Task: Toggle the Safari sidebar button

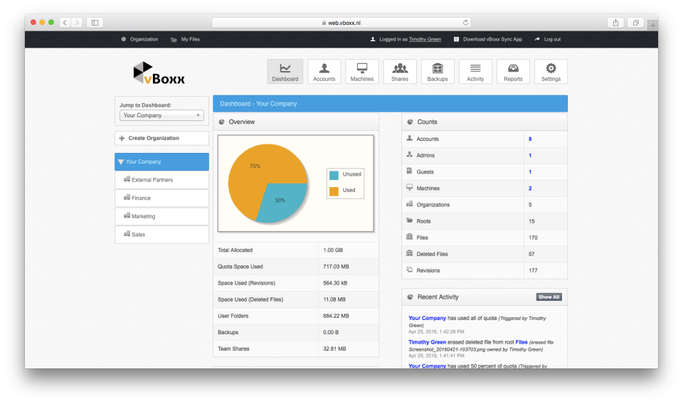Action: tap(95, 23)
